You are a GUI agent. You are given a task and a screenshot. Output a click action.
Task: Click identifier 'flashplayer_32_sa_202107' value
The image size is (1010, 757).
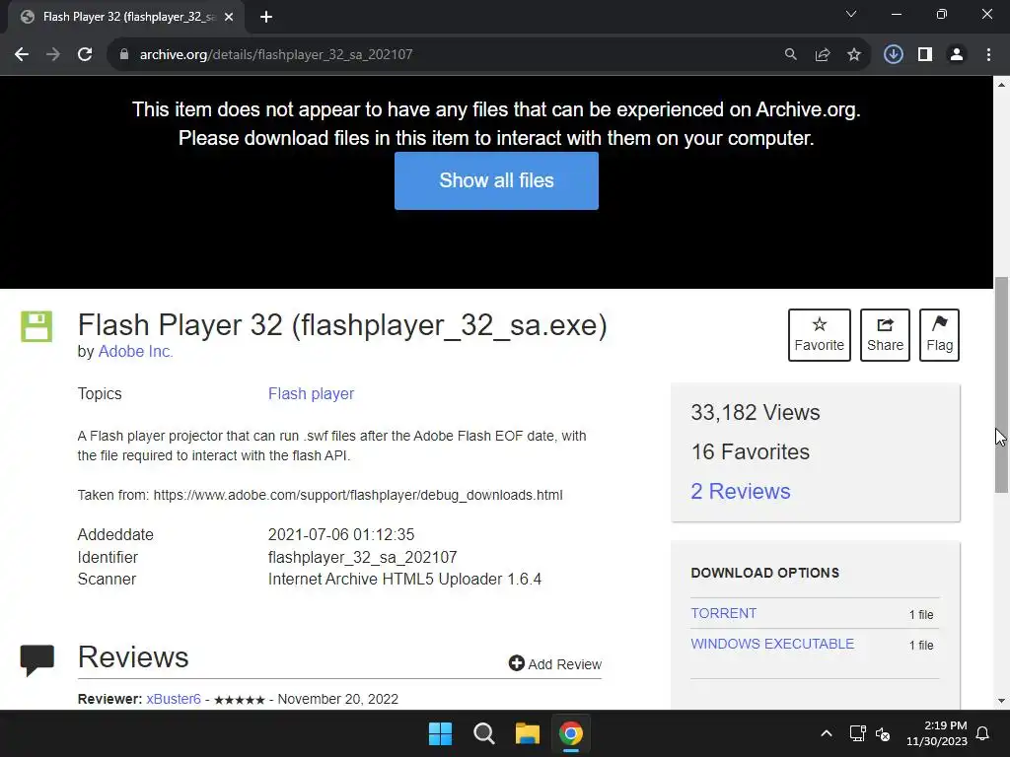[x=363, y=558]
